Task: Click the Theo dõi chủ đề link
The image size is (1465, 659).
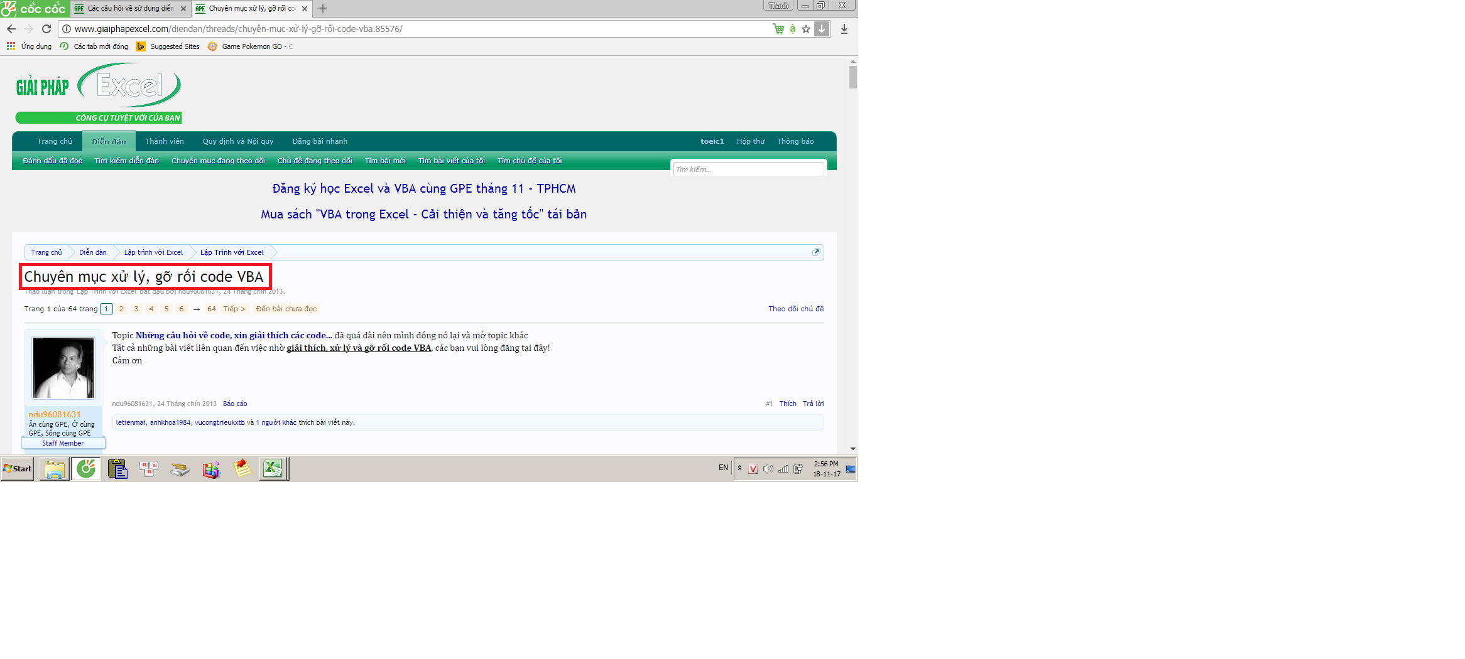Action: coord(795,309)
